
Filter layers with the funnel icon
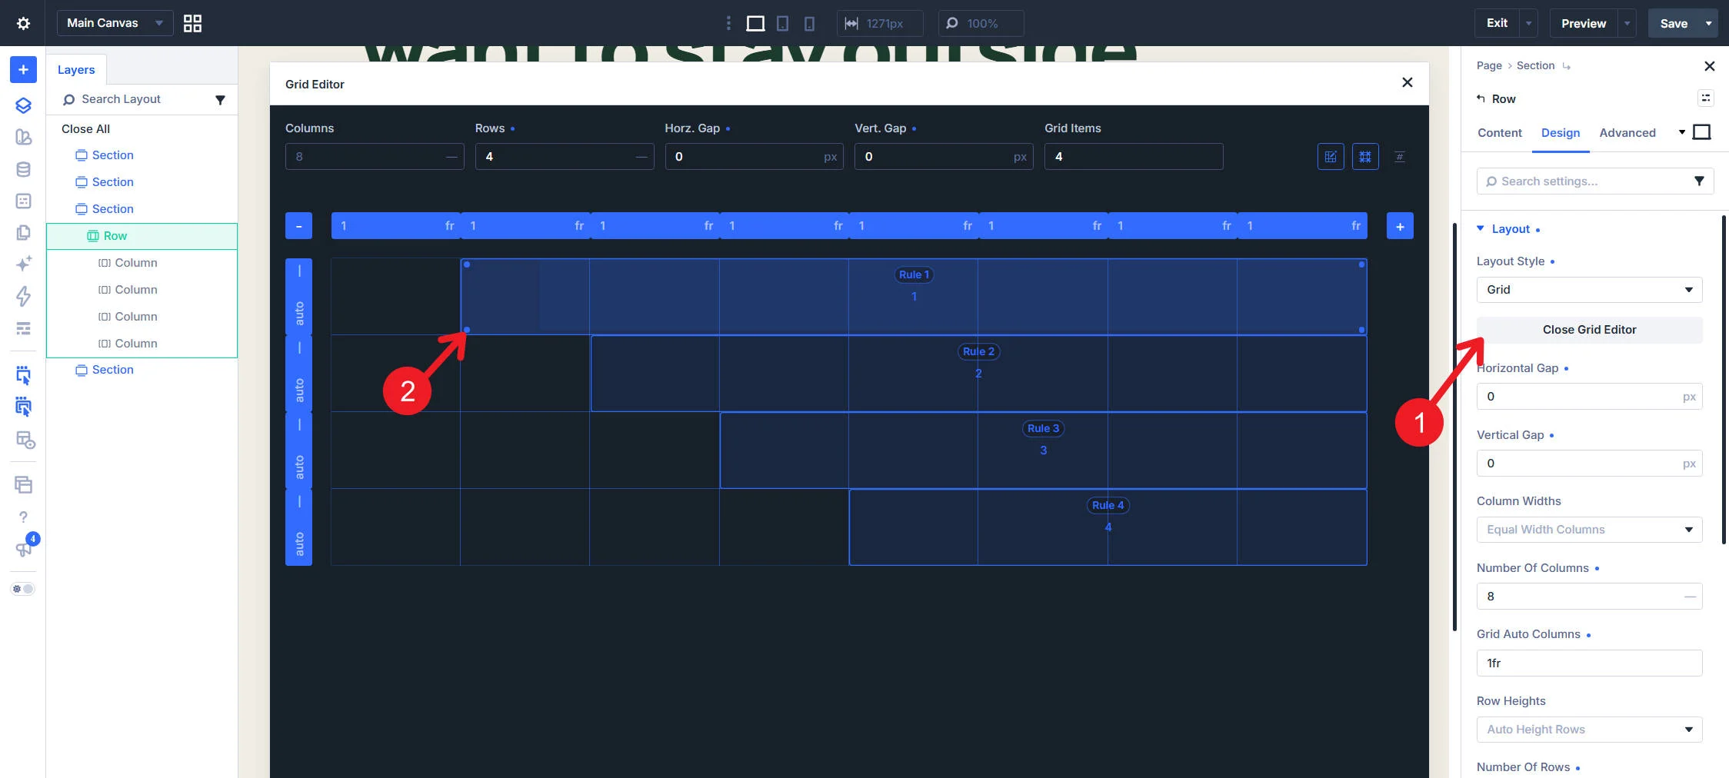(220, 100)
